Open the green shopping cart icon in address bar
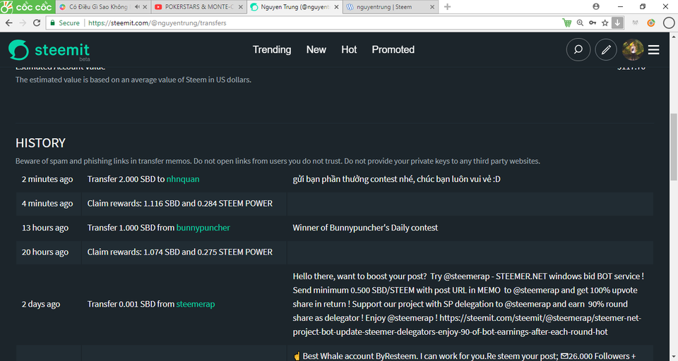The height and width of the screenshot is (361, 678). click(566, 23)
